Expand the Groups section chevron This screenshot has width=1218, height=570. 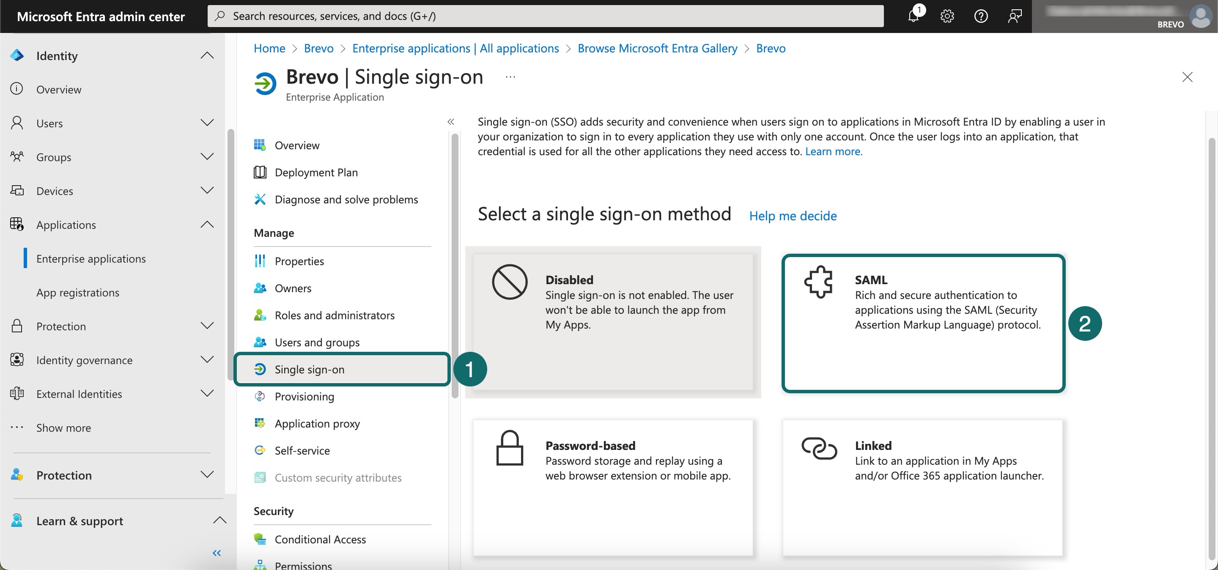click(207, 157)
